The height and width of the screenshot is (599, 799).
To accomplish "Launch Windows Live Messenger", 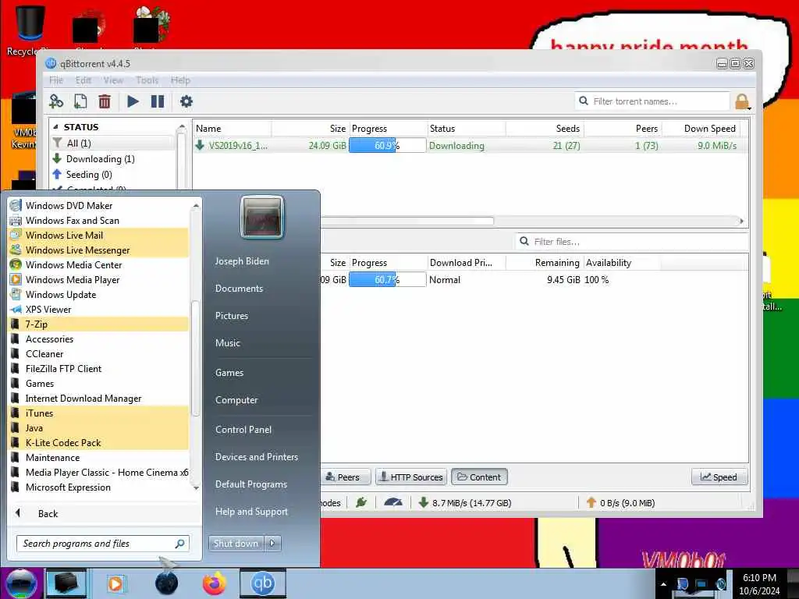I will coord(99,250).
